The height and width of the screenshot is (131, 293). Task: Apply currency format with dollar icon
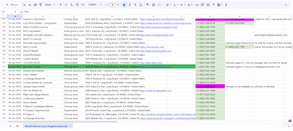(60, 5)
